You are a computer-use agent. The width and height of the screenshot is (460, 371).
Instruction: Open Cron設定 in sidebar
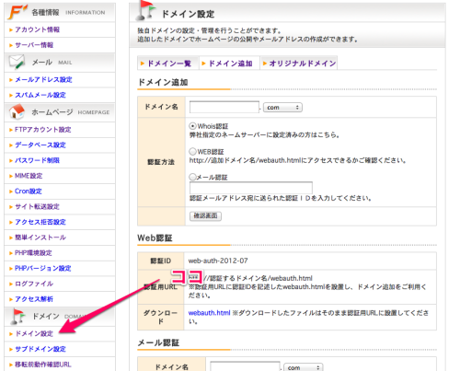tap(29, 191)
